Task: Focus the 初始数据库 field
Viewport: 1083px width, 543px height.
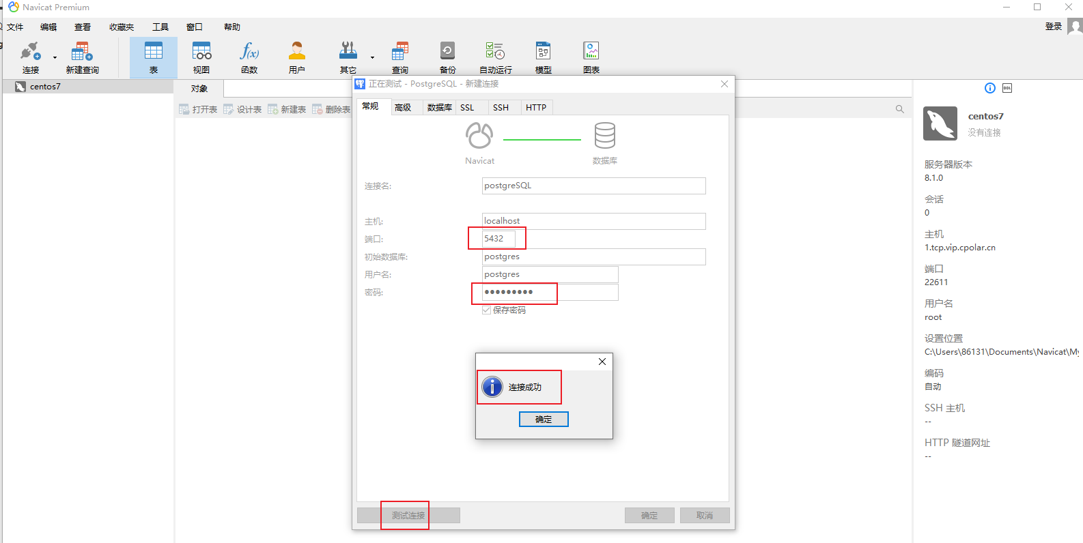Action: click(x=593, y=256)
